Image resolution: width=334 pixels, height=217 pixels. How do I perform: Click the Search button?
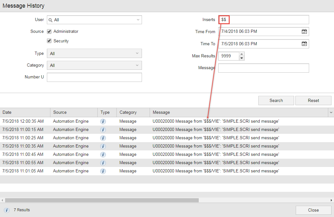click(276, 100)
